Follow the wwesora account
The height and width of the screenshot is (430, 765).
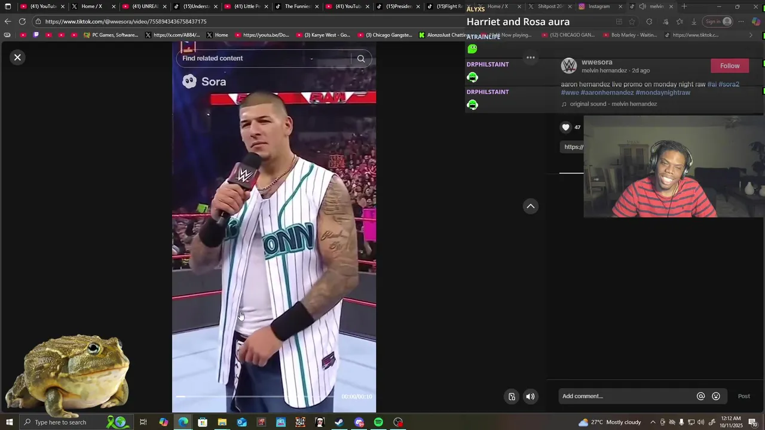coord(730,66)
